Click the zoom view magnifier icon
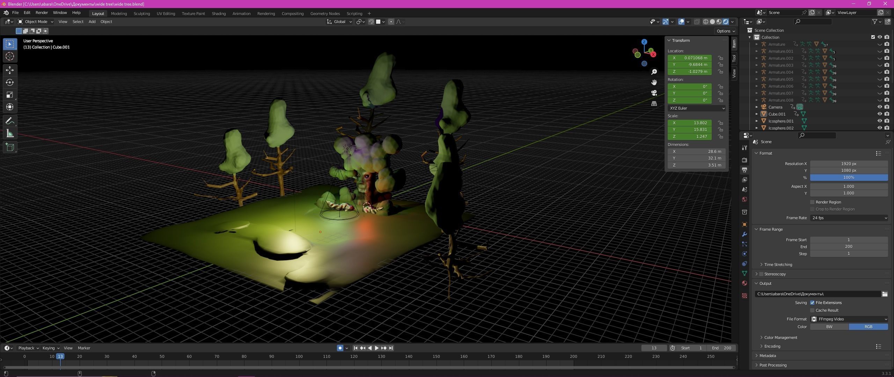This screenshot has height=377, width=894. coord(654,72)
